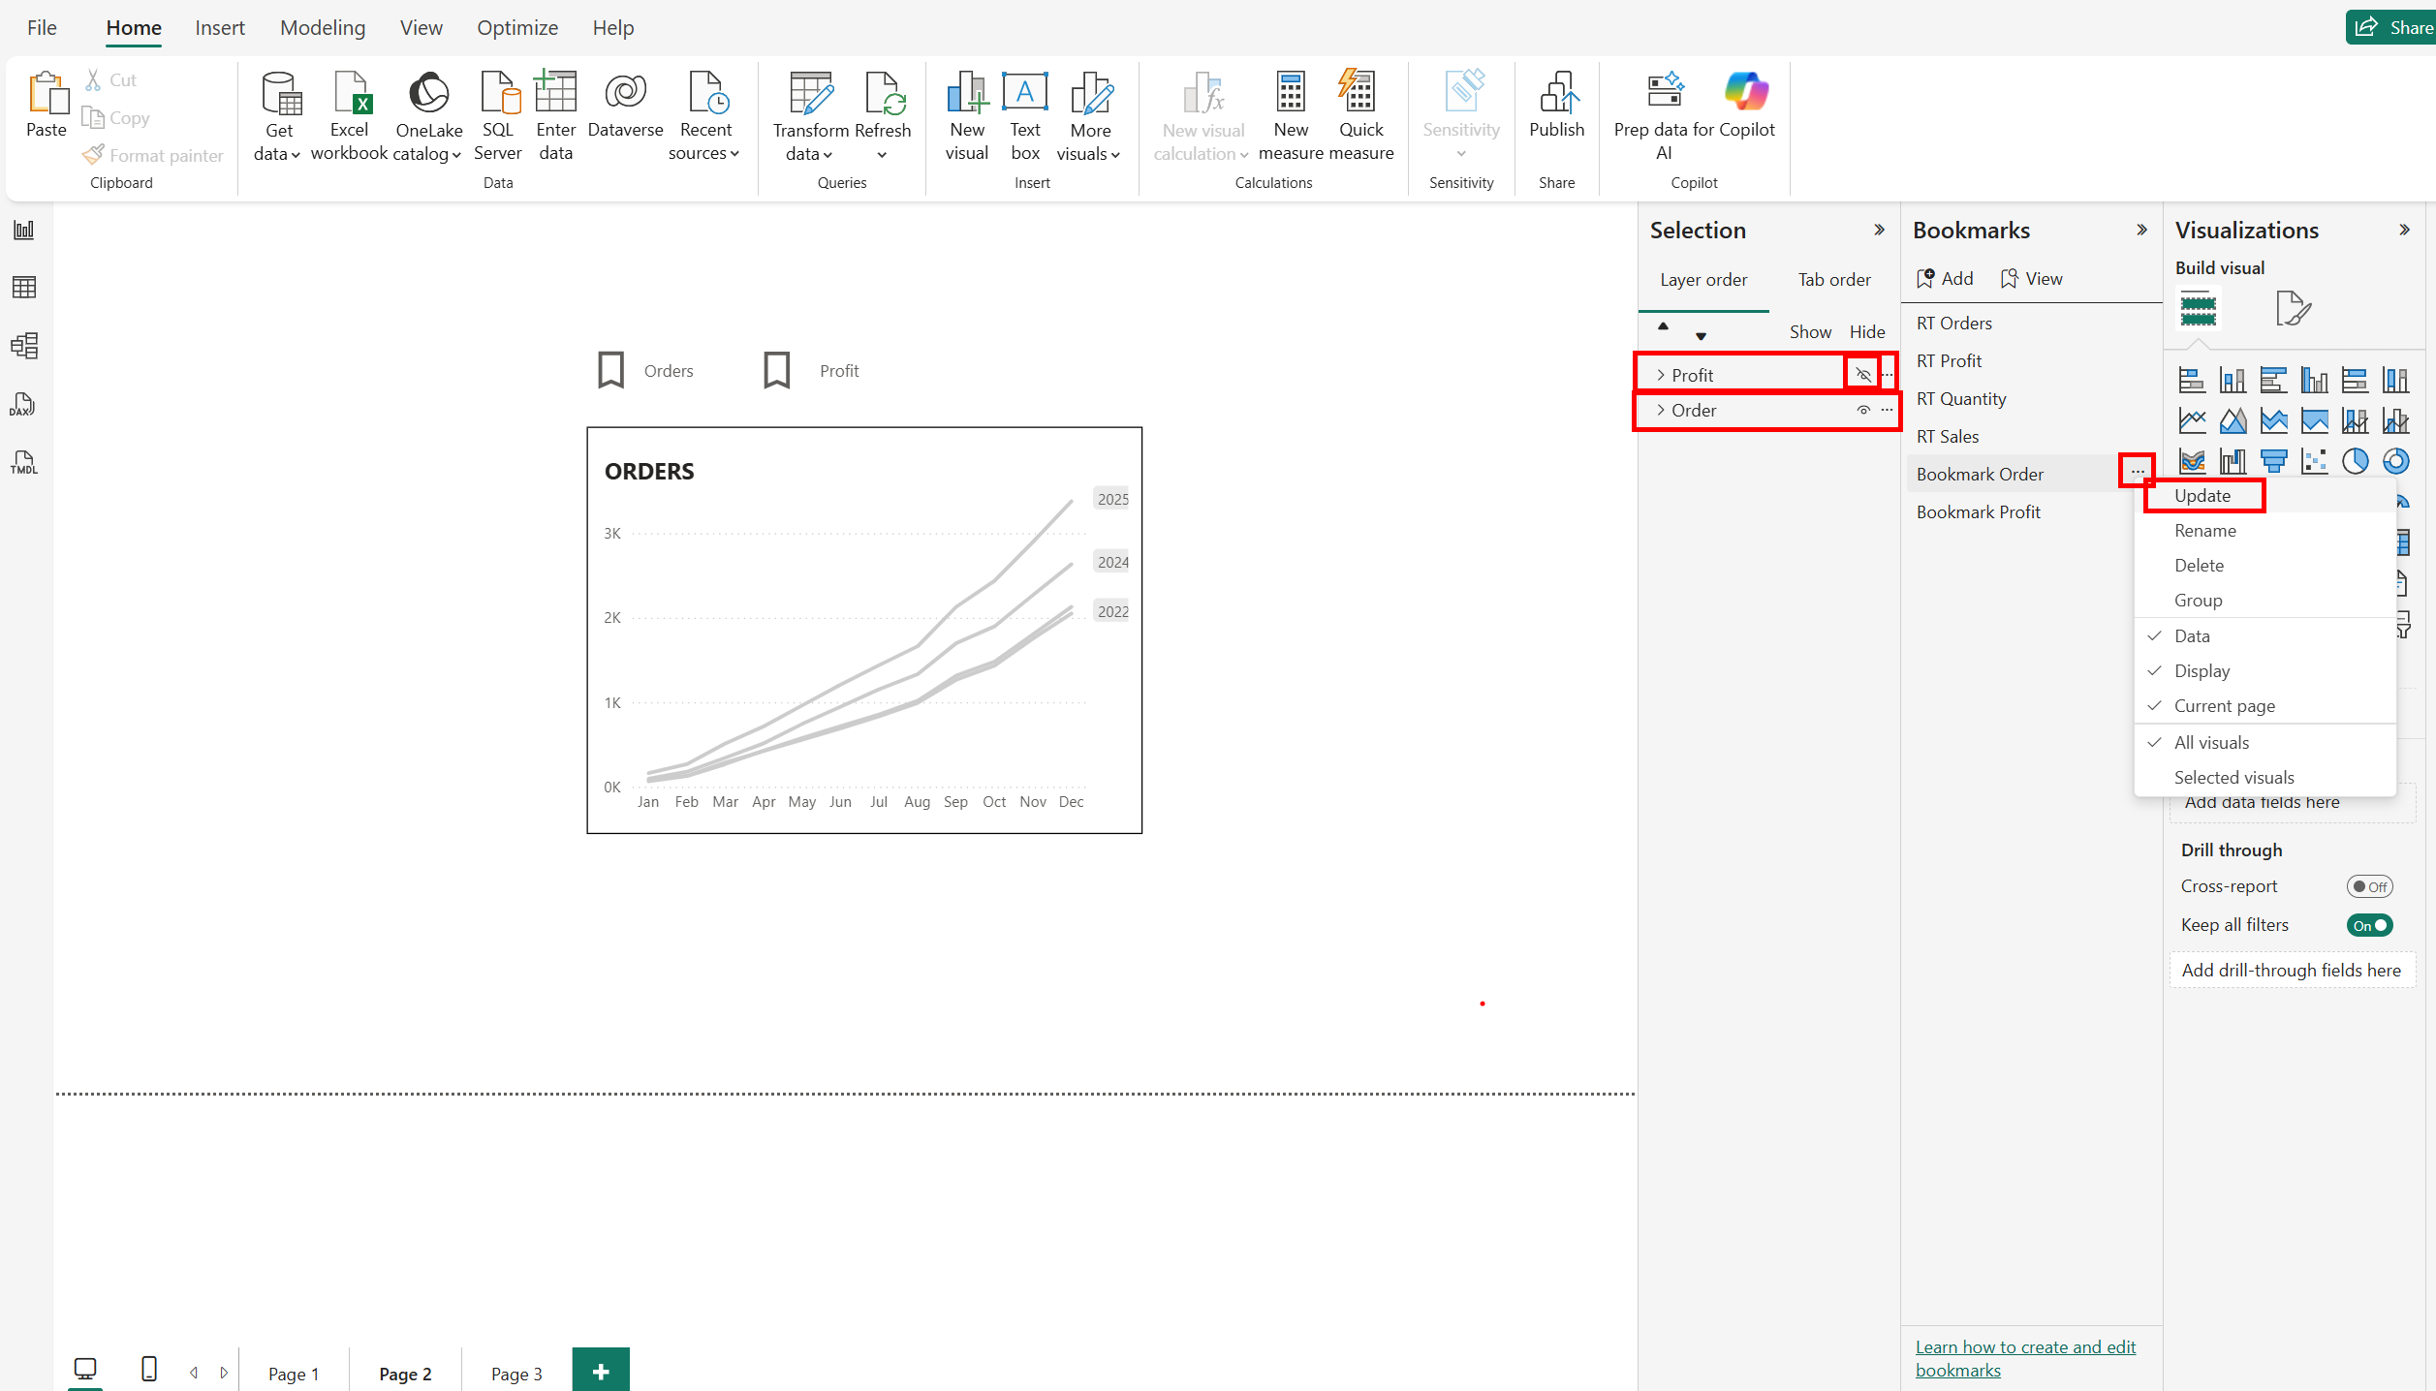This screenshot has height=1391, width=2436.
Task: Select the Selected visuals option
Action: (x=2233, y=777)
